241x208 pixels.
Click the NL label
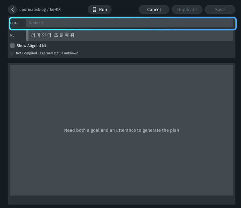[12, 35]
